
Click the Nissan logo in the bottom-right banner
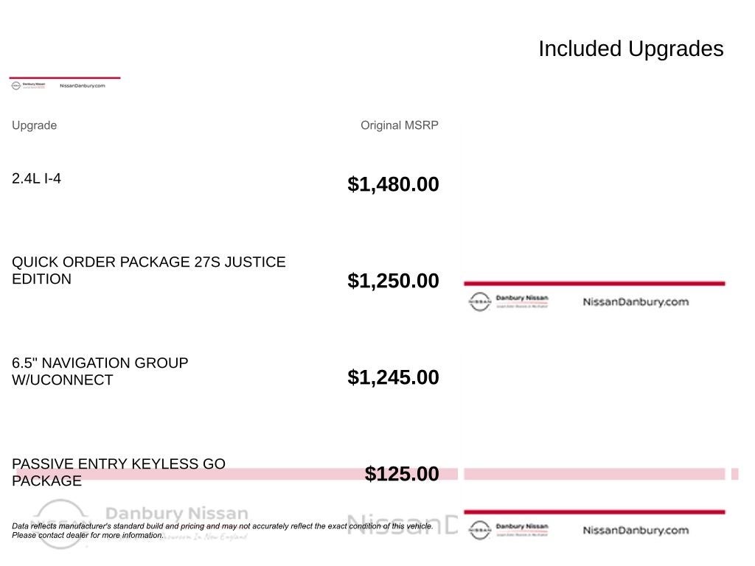pos(479,530)
